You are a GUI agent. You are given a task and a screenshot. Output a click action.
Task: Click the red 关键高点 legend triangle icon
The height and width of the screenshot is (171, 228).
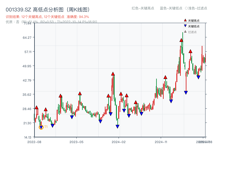pyautogui.click(x=185, y=20)
